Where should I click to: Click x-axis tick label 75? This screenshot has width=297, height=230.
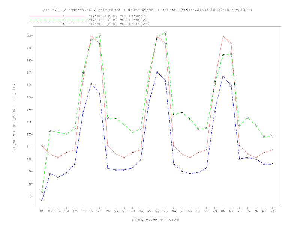[x=248, y=211]
